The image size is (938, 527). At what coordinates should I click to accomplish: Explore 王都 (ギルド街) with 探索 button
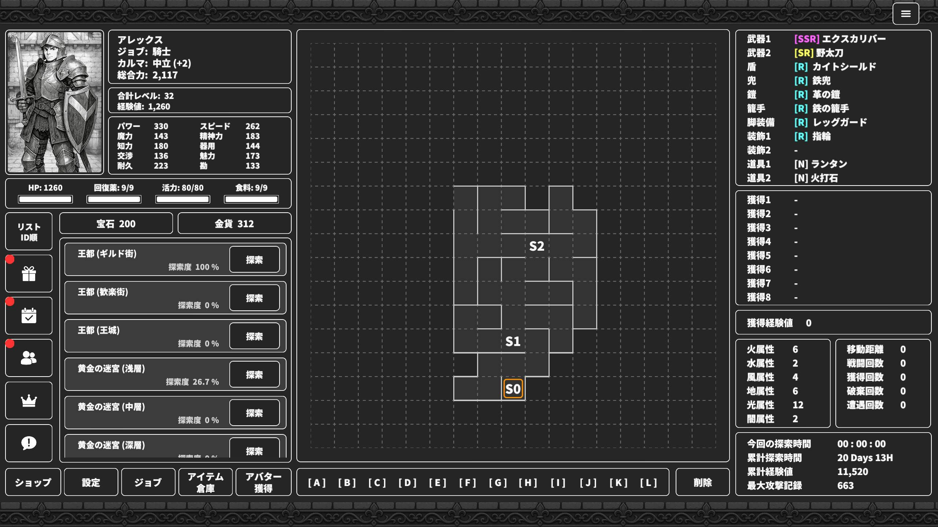coord(254,260)
